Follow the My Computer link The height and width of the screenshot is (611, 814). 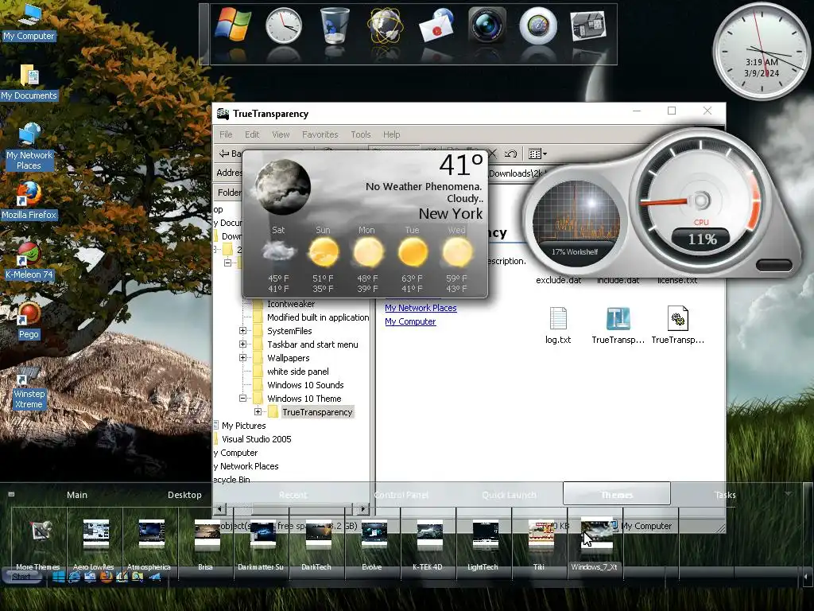click(410, 321)
